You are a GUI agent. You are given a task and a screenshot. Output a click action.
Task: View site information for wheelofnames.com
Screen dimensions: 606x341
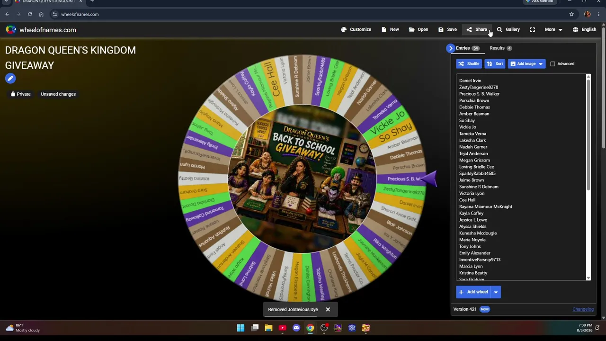point(55,14)
